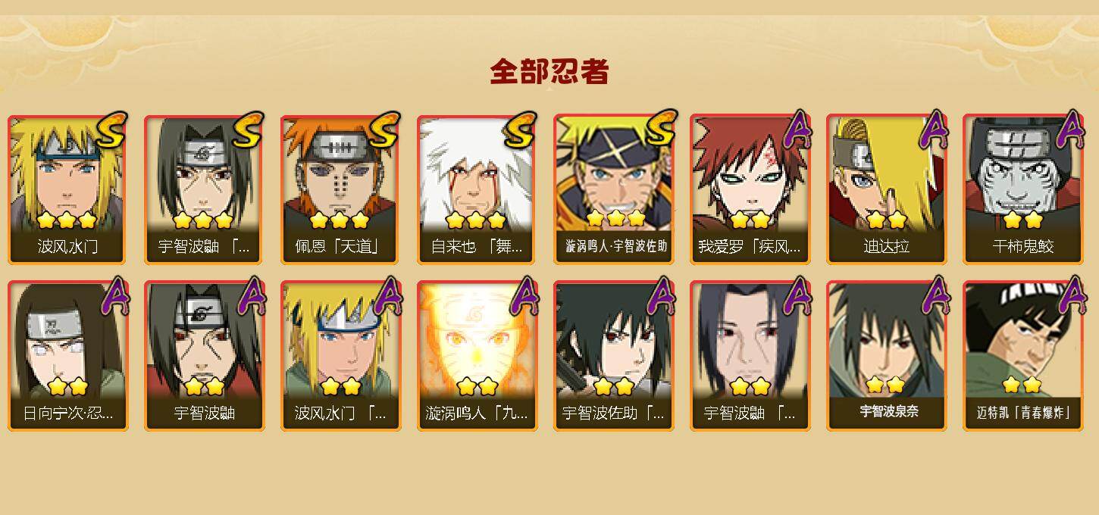Open the 我爱罗「疾风…」 ninja card
The image size is (1099, 515).
(x=750, y=189)
